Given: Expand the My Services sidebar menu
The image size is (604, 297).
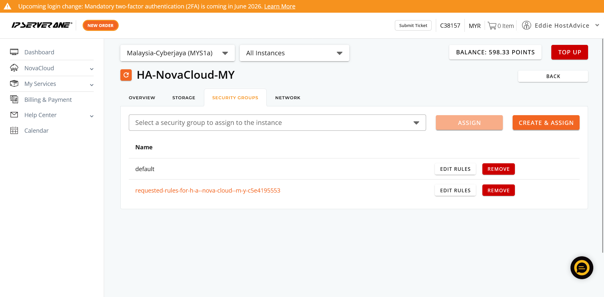Looking at the screenshot, I should [x=92, y=85].
